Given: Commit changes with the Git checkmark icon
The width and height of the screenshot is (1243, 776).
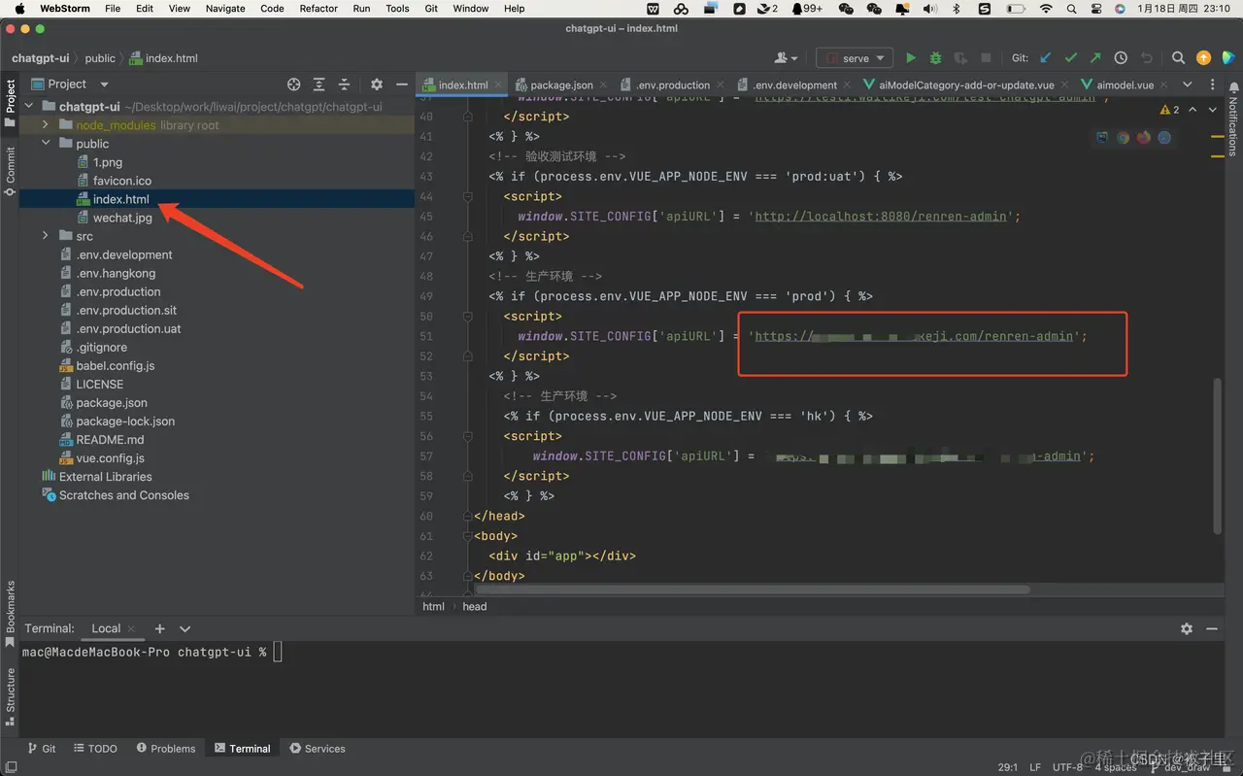Looking at the screenshot, I should click(x=1071, y=58).
